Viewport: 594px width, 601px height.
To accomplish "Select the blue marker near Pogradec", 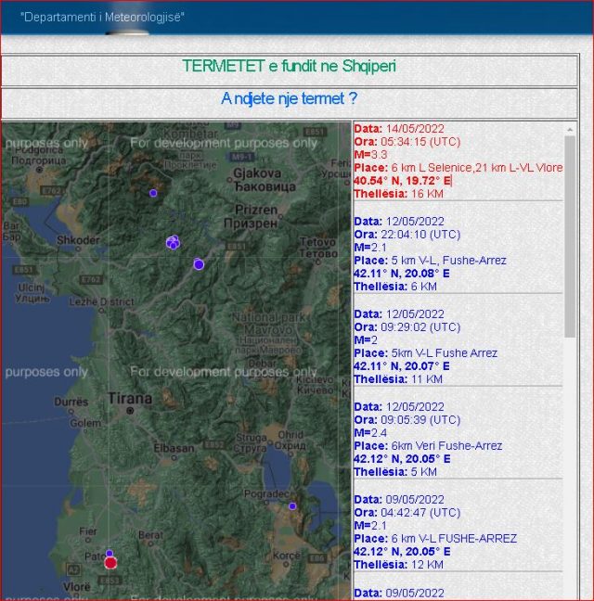I will pos(292,505).
